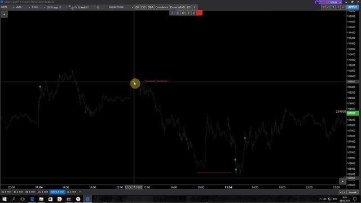The width and height of the screenshot is (361, 203).
Task: Open the notification center icon
Action: click(355, 199)
